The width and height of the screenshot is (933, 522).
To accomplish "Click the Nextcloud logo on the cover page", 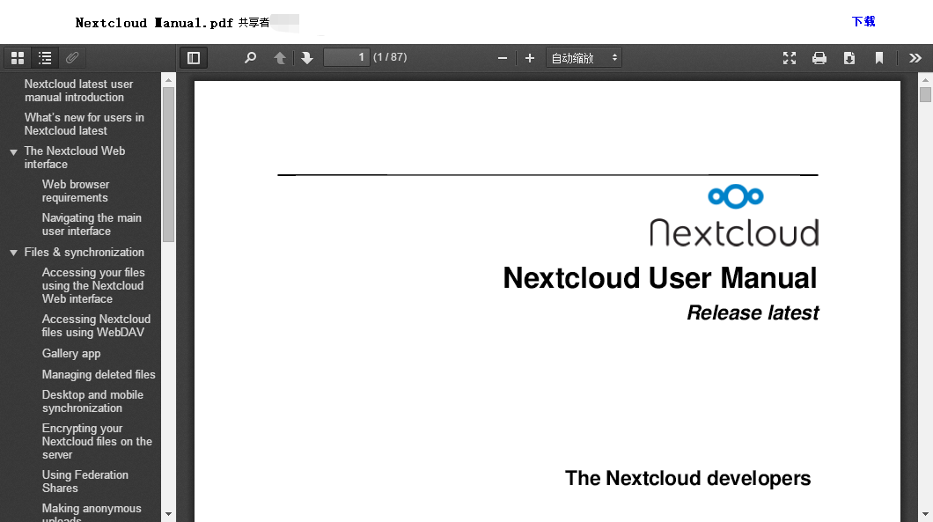I will 734,216.
